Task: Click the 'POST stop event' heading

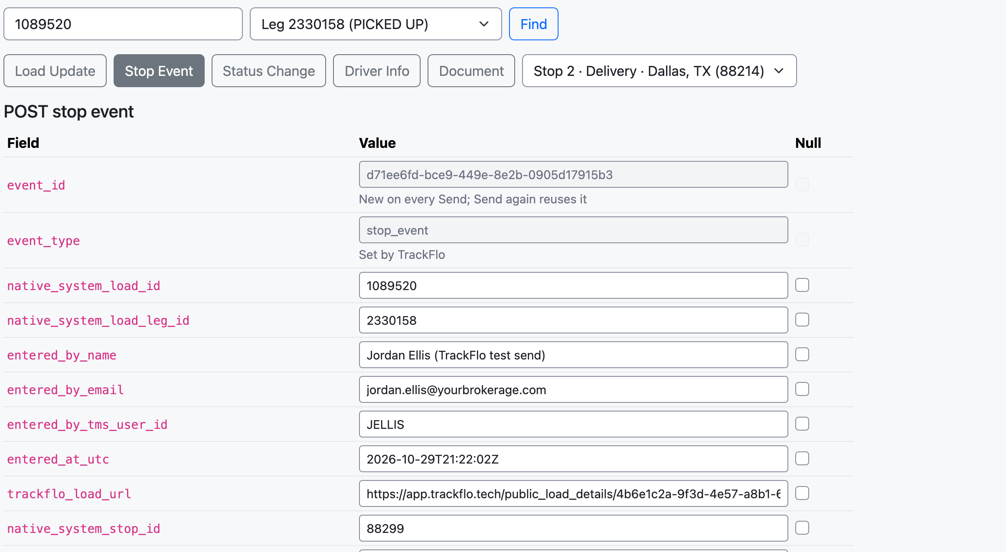Action: [69, 112]
